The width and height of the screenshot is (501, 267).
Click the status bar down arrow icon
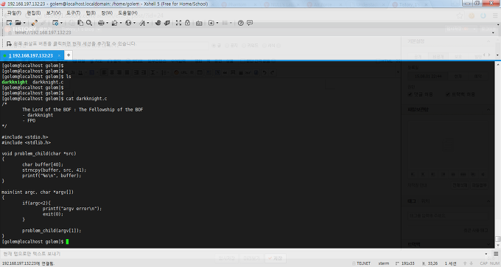(471, 263)
